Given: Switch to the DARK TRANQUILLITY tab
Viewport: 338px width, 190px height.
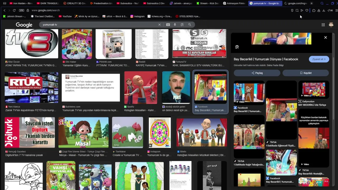Looking at the screenshot, I should tap(48, 3).
